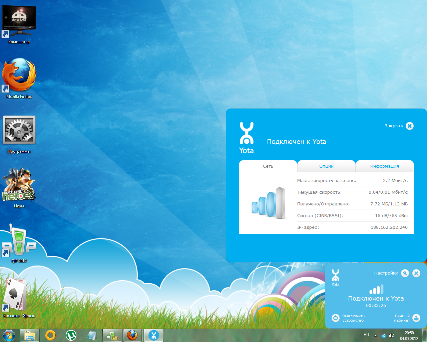Click the IP address 188.162.202.240
This screenshot has height=342, width=427.
click(x=389, y=227)
